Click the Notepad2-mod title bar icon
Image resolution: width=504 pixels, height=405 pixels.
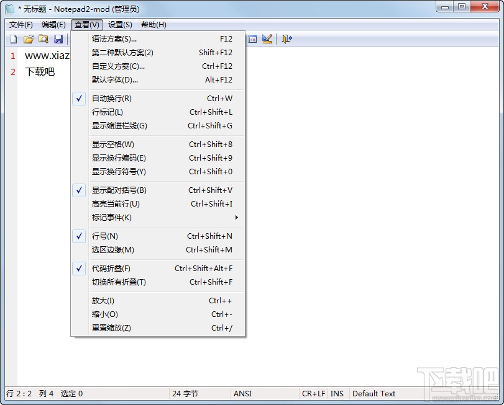pos(9,7)
